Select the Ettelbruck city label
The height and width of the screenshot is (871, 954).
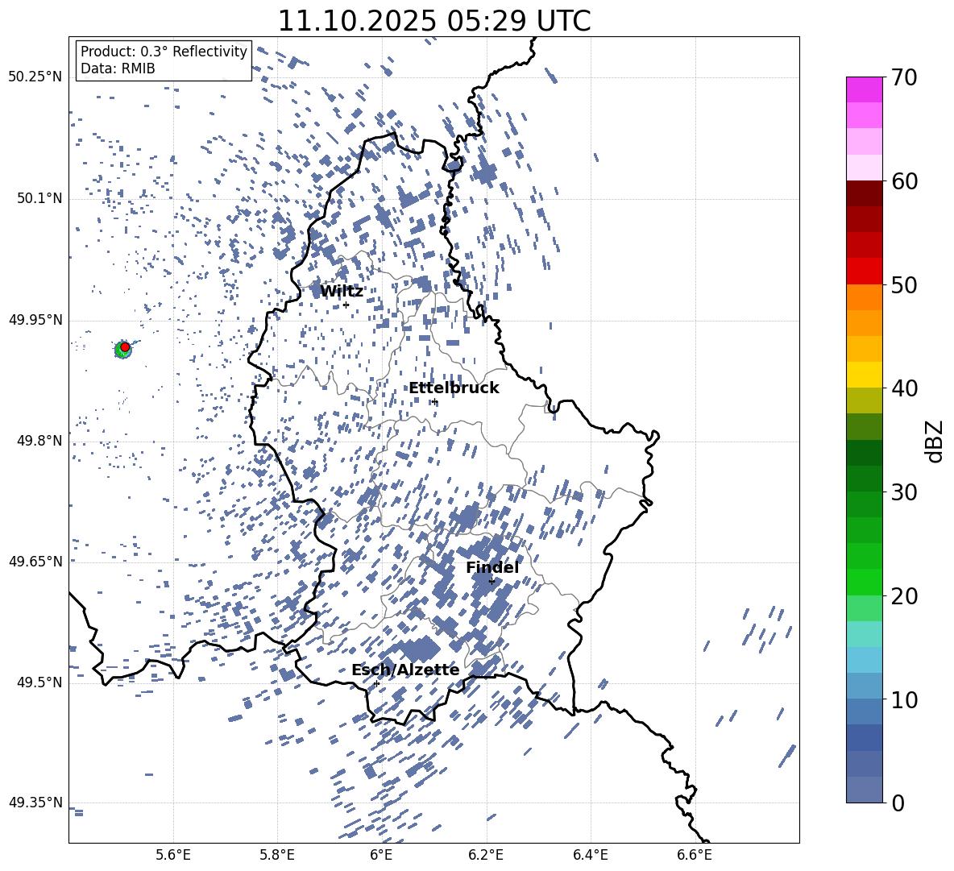pos(454,388)
